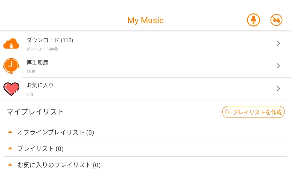Image resolution: width=291 pixels, height=177 pixels.
Task: Tap the My Music title
Action: click(x=145, y=20)
